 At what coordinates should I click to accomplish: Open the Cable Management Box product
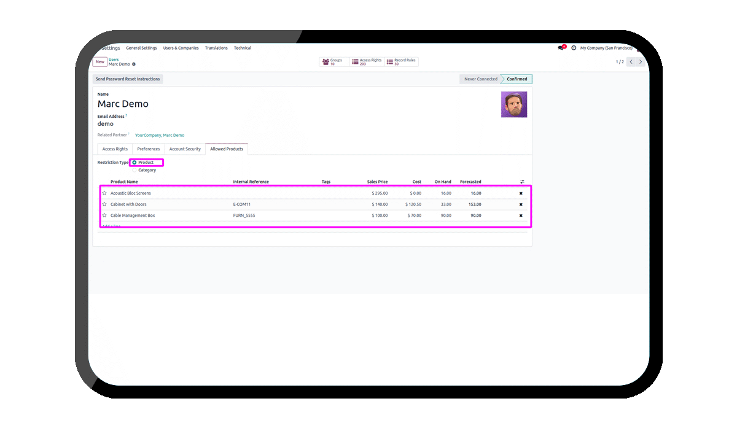click(x=133, y=216)
